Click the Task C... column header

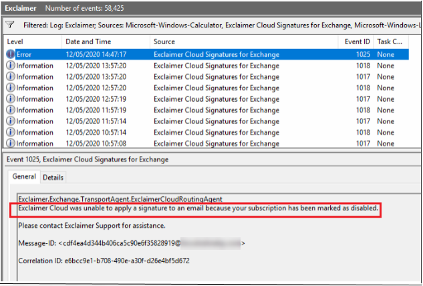tap(390, 42)
